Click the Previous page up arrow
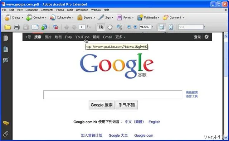The width and height of the screenshot is (229, 141). (67, 27)
